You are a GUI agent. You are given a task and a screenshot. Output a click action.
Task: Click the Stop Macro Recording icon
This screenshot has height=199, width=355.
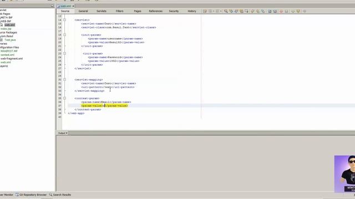click(x=286, y=11)
